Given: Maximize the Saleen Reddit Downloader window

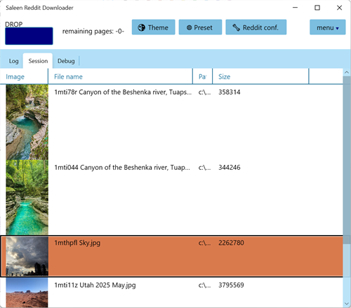Looking at the screenshot, I should 317,8.
